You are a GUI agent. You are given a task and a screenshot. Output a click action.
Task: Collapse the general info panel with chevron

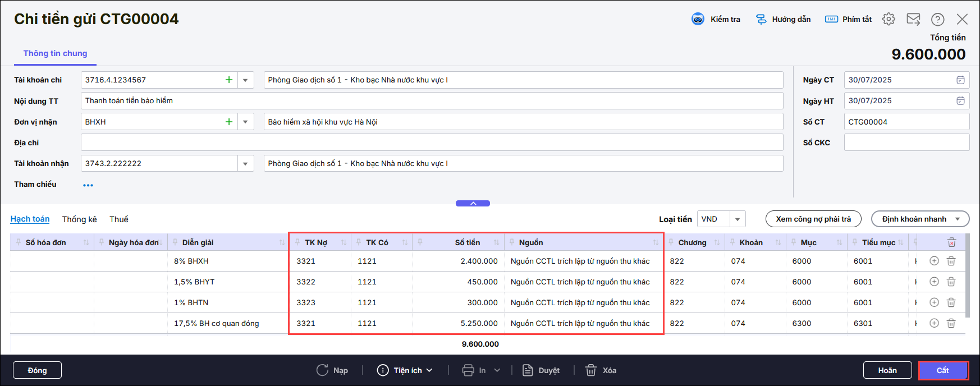click(473, 204)
